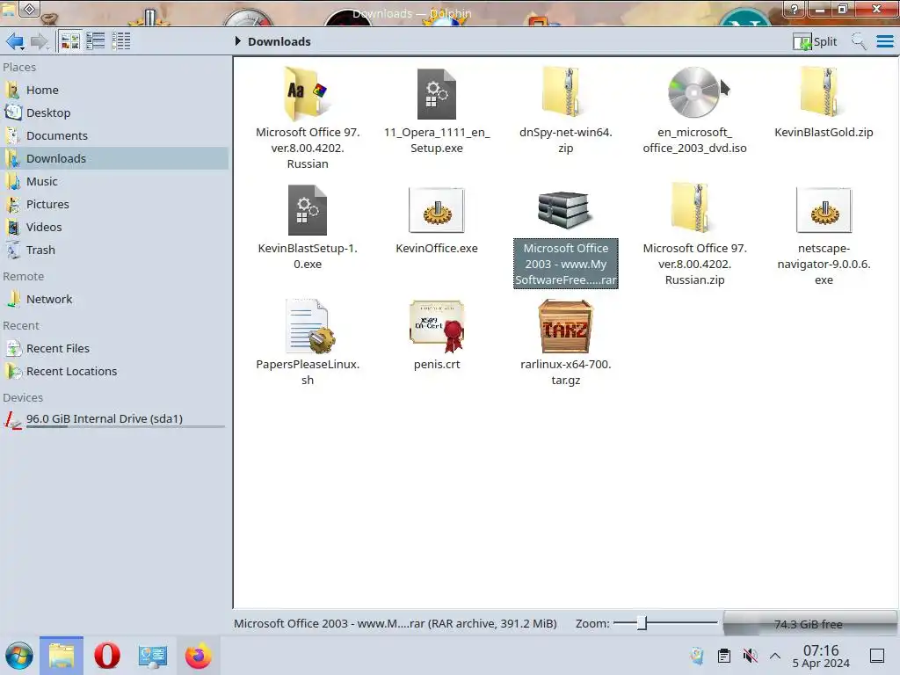Select en_microsoft_office_2003_dvd.iso disc icon
900x675 pixels.
click(694, 92)
